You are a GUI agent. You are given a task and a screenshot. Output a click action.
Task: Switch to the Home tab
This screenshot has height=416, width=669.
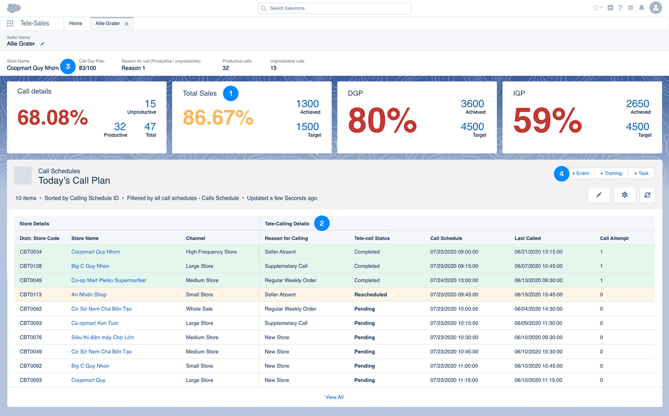coord(76,23)
